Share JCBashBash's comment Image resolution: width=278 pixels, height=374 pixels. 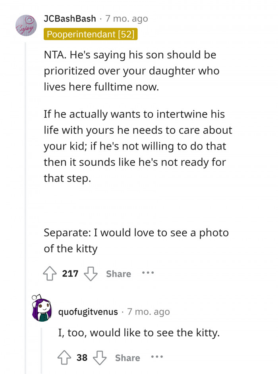[118, 273]
